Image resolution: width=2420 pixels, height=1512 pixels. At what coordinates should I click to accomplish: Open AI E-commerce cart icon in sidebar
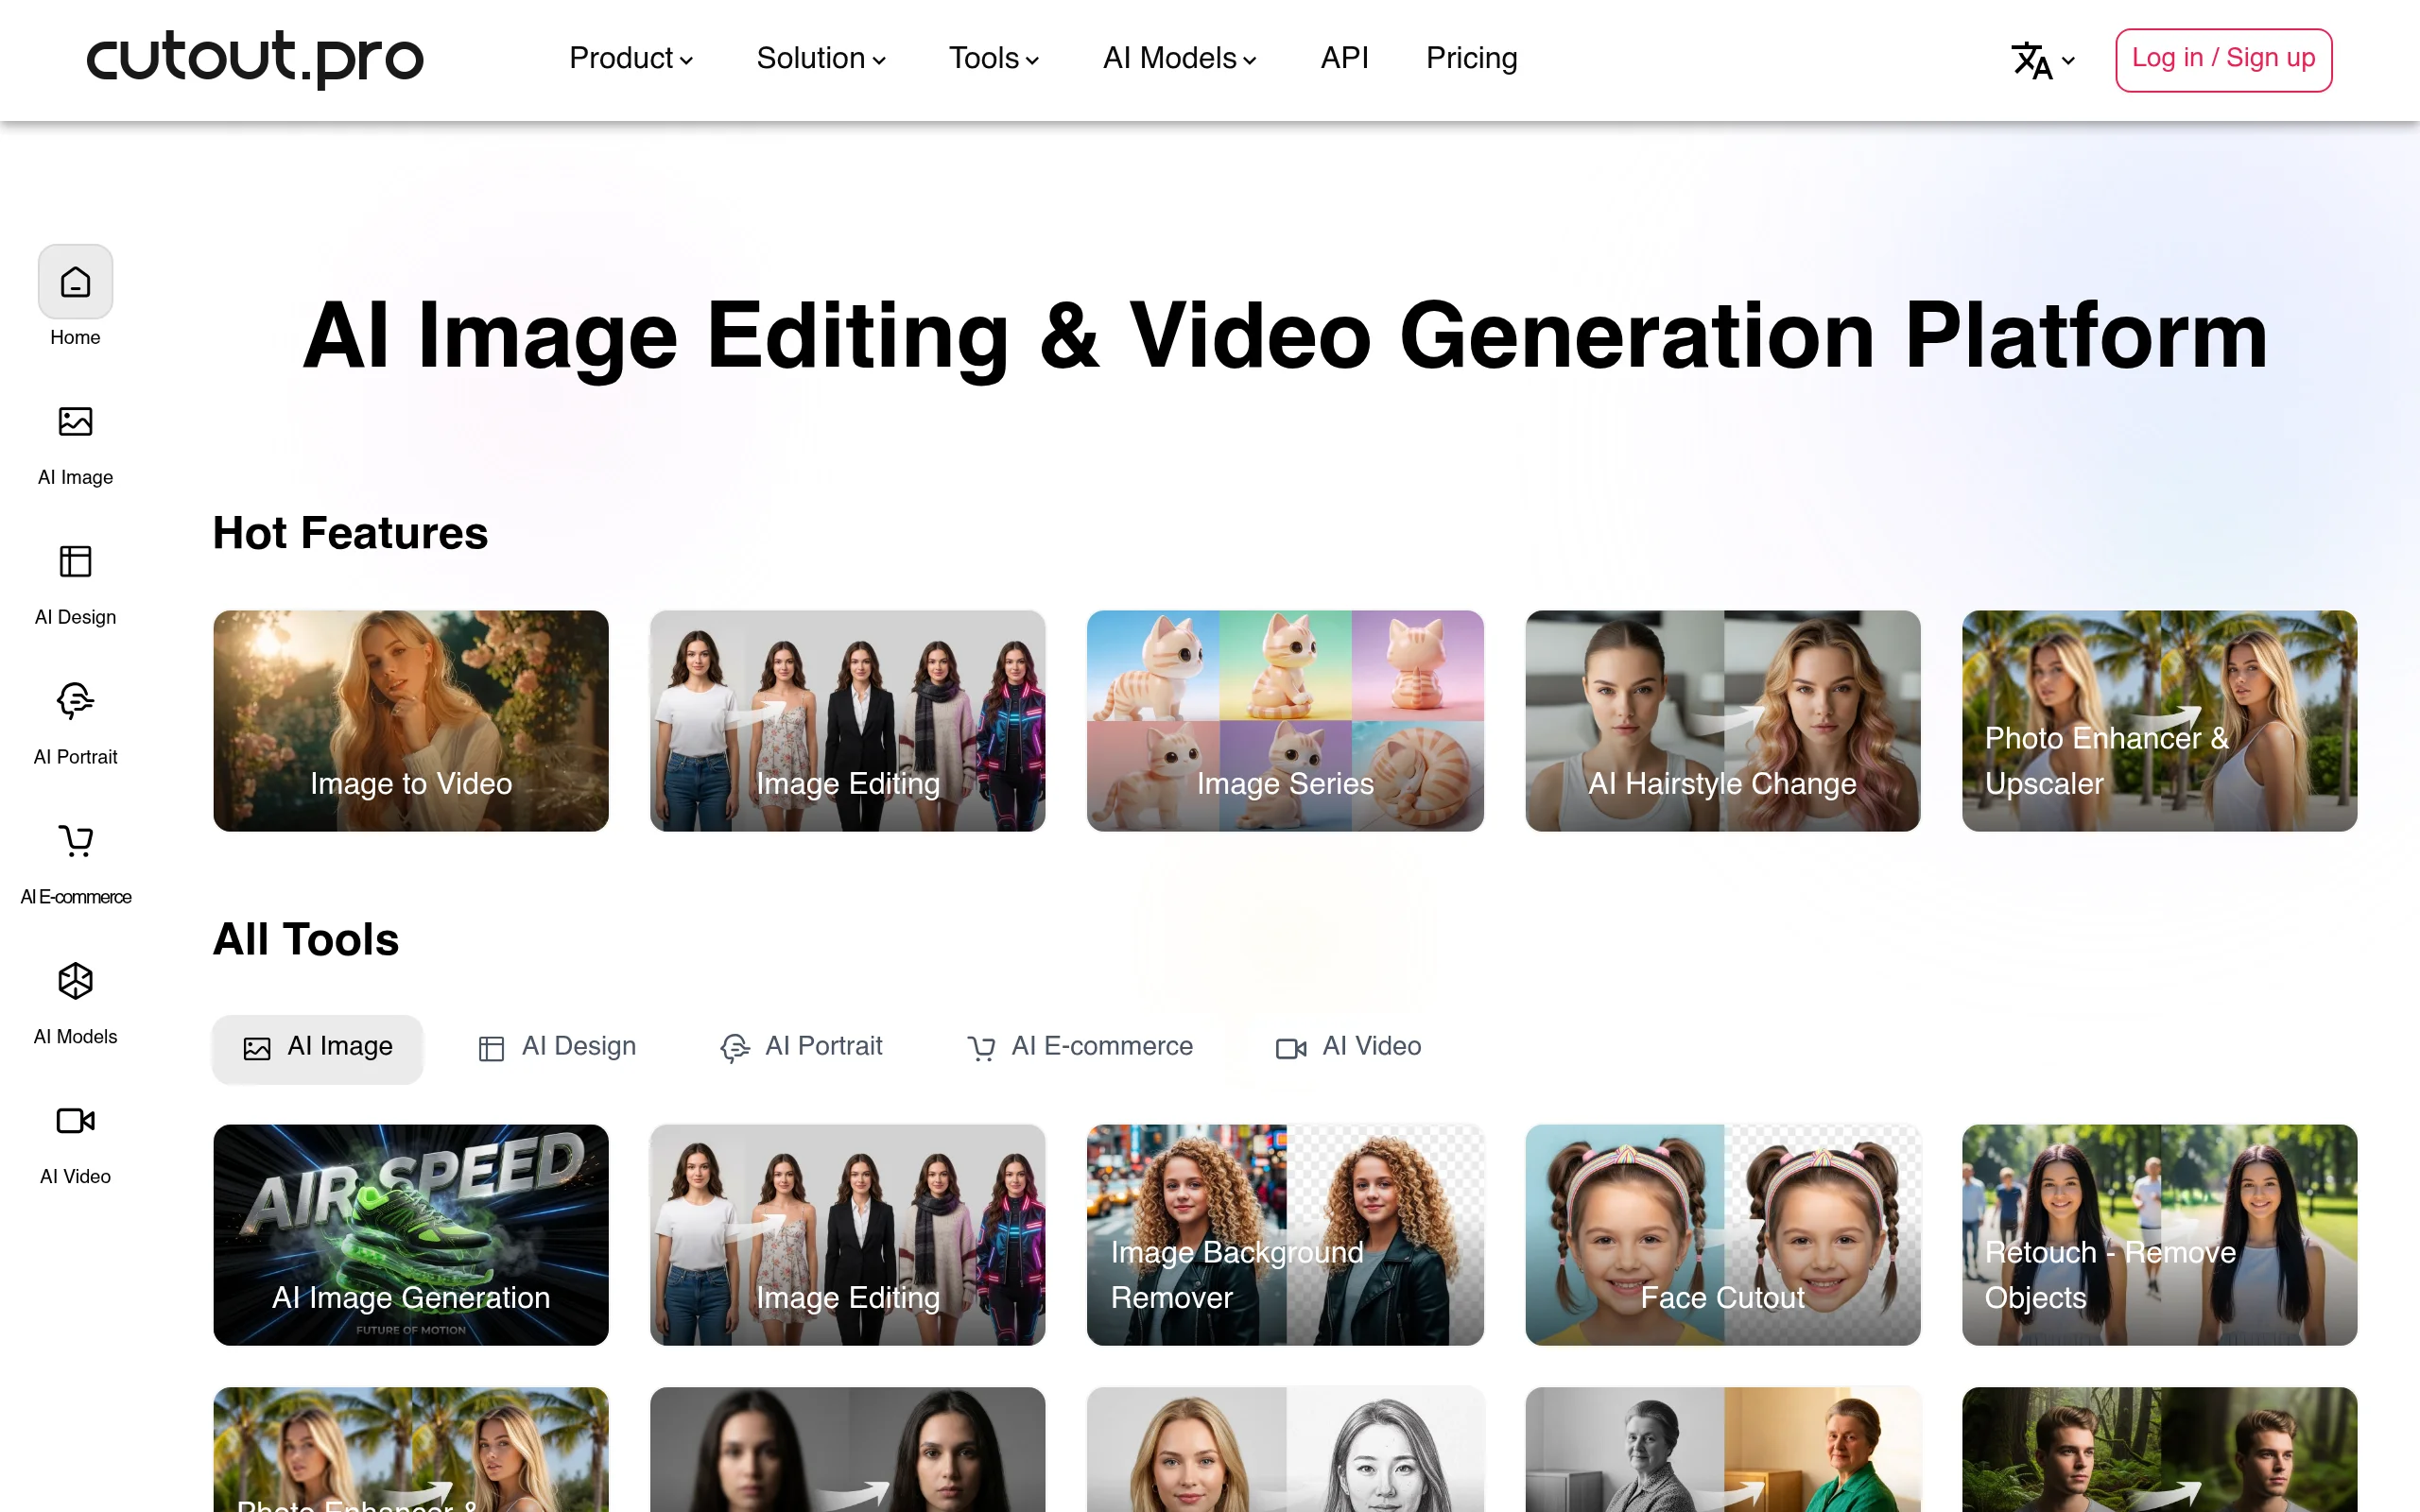(x=75, y=841)
